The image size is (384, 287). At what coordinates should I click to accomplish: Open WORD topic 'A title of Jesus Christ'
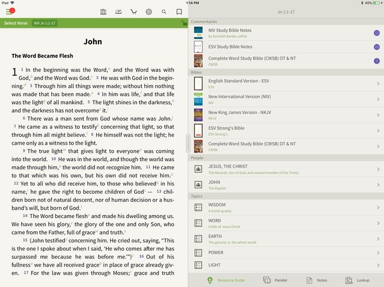point(286,223)
